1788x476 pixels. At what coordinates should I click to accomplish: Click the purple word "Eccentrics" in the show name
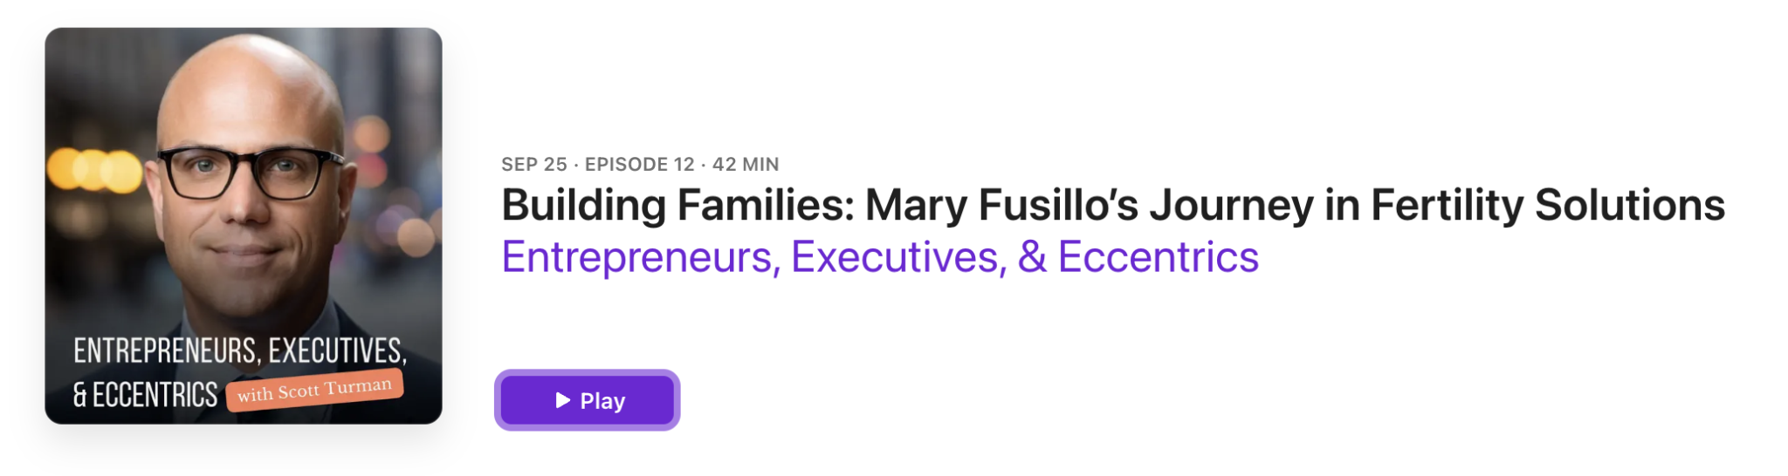[1158, 257]
